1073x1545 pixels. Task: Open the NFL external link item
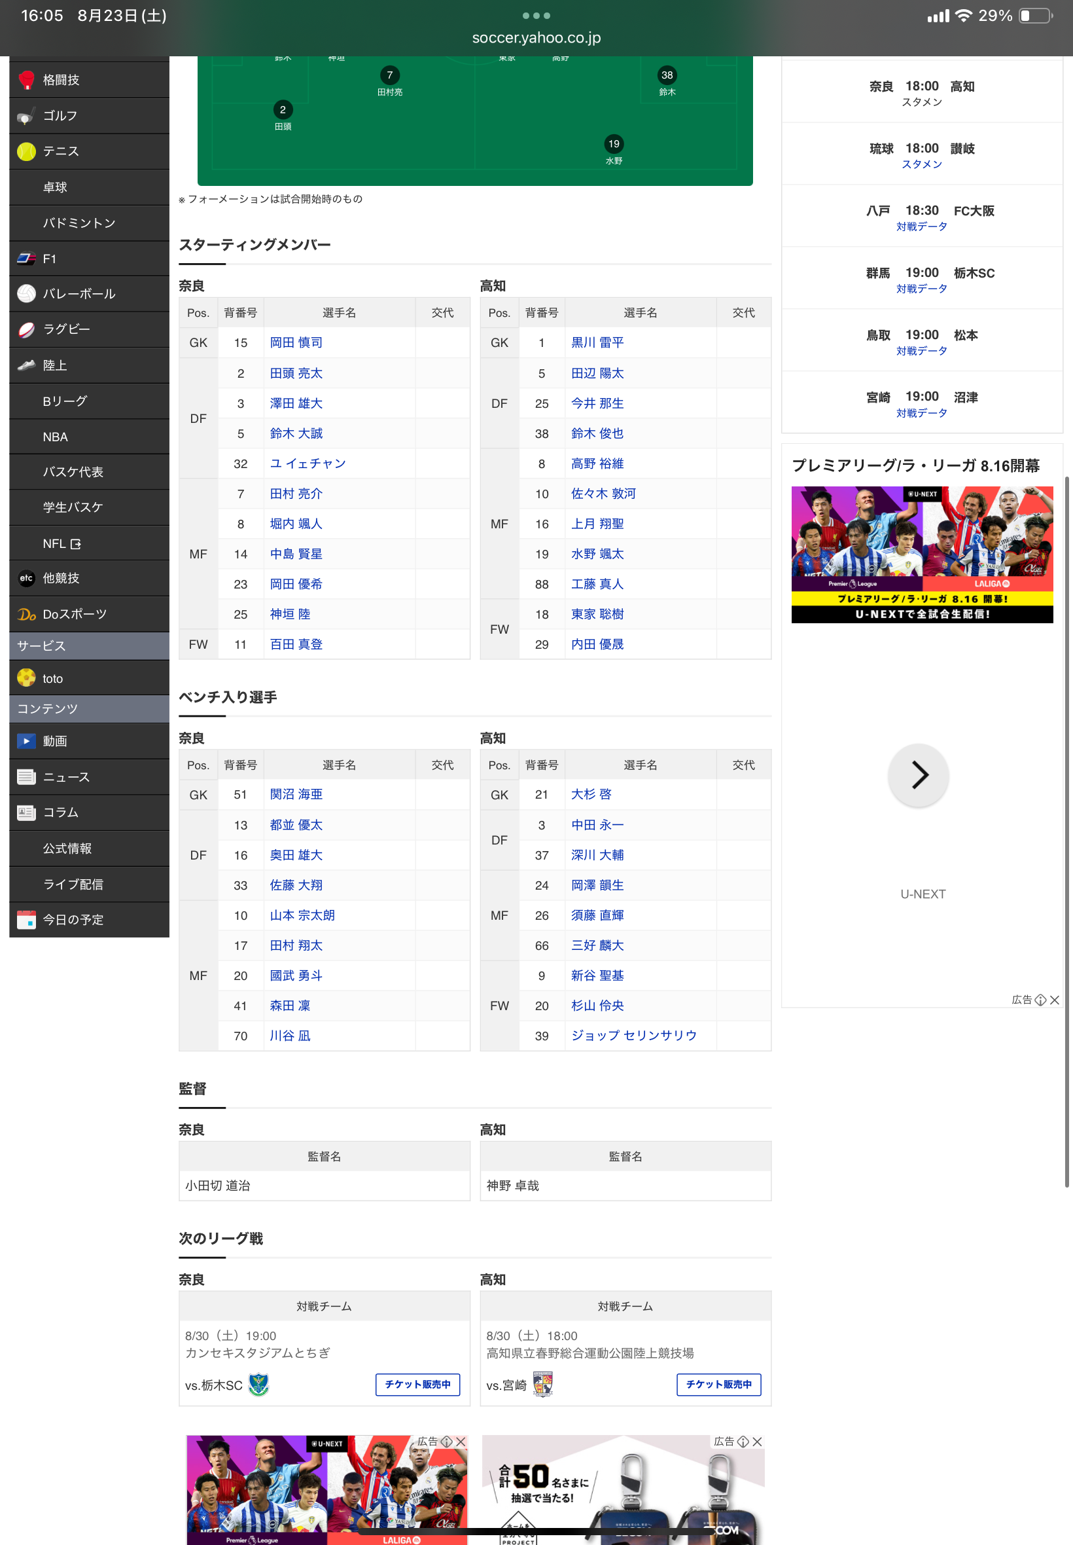point(62,543)
